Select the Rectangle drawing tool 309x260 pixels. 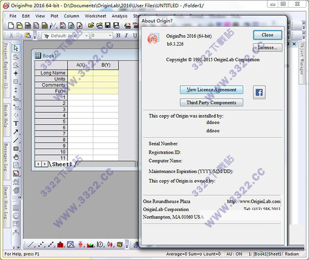click(16, 149)
